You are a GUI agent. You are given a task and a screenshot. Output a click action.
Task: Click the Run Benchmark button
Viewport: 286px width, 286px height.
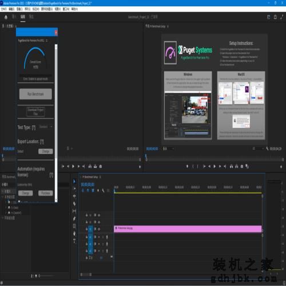pyautogui.click(x=35, y=94)
